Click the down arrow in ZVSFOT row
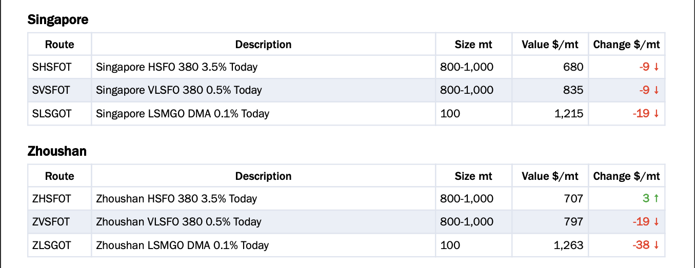The image size is (695, 268). tap(656, 222)
